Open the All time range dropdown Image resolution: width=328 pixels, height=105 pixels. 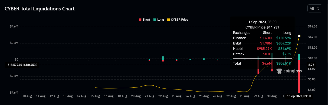point(315,8)
